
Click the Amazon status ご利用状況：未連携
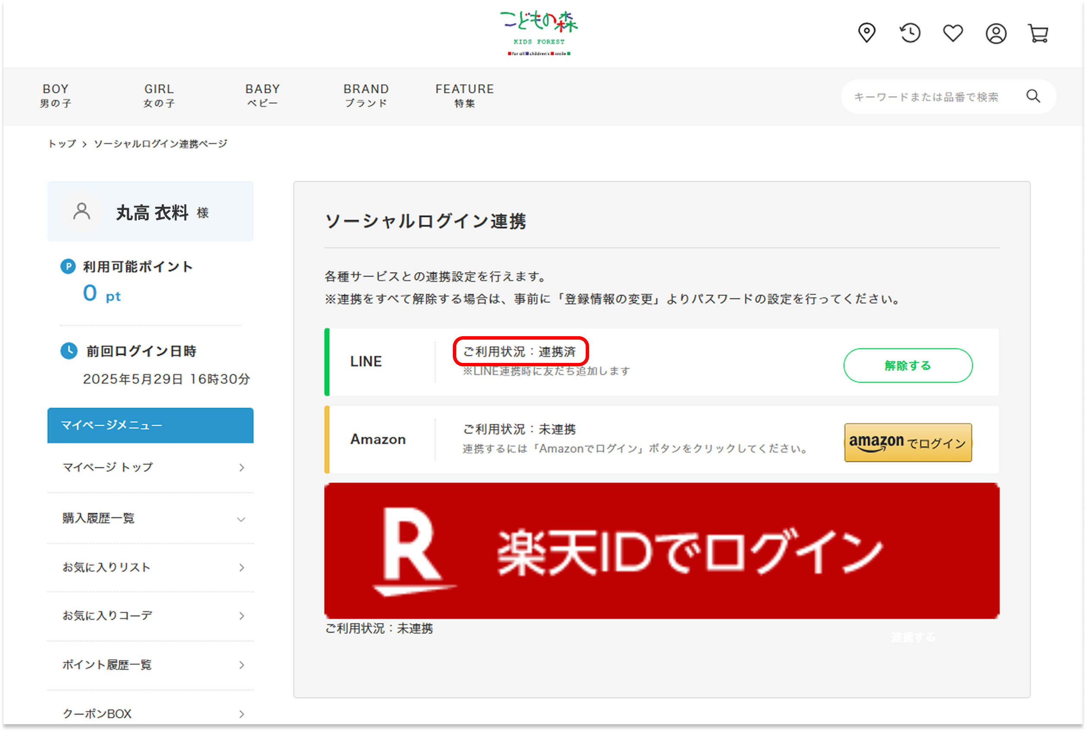pyautogui.click(x=519, y=429)
